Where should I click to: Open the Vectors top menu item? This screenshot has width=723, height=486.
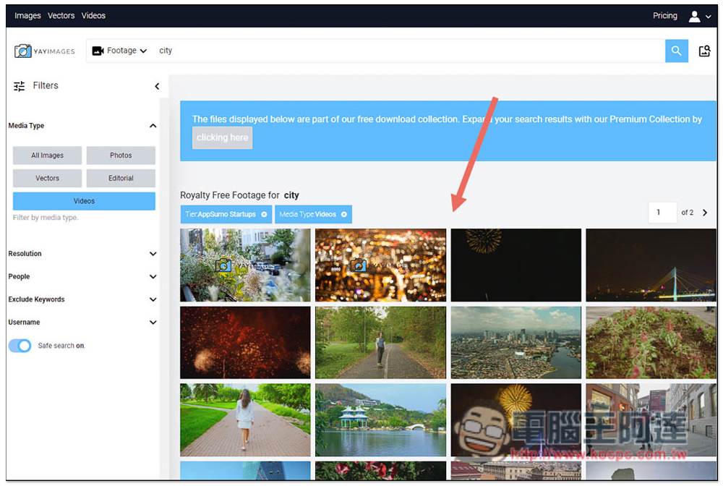(x=61, y=16)
